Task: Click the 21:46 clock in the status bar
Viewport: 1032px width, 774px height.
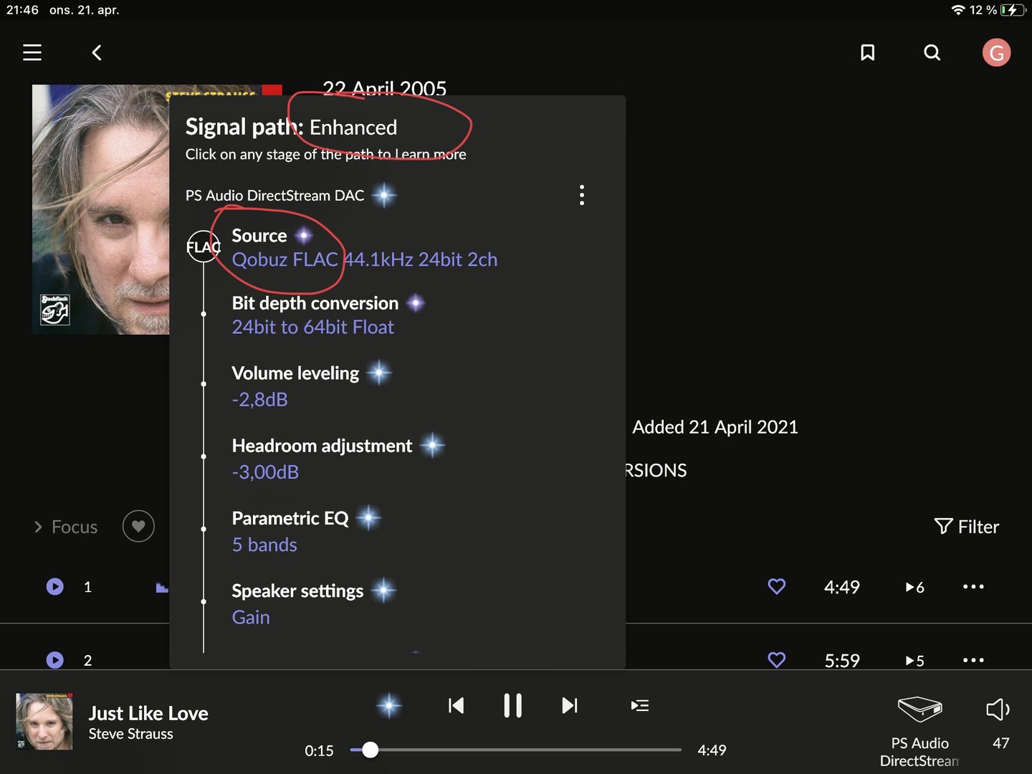Action: (22, 10)
